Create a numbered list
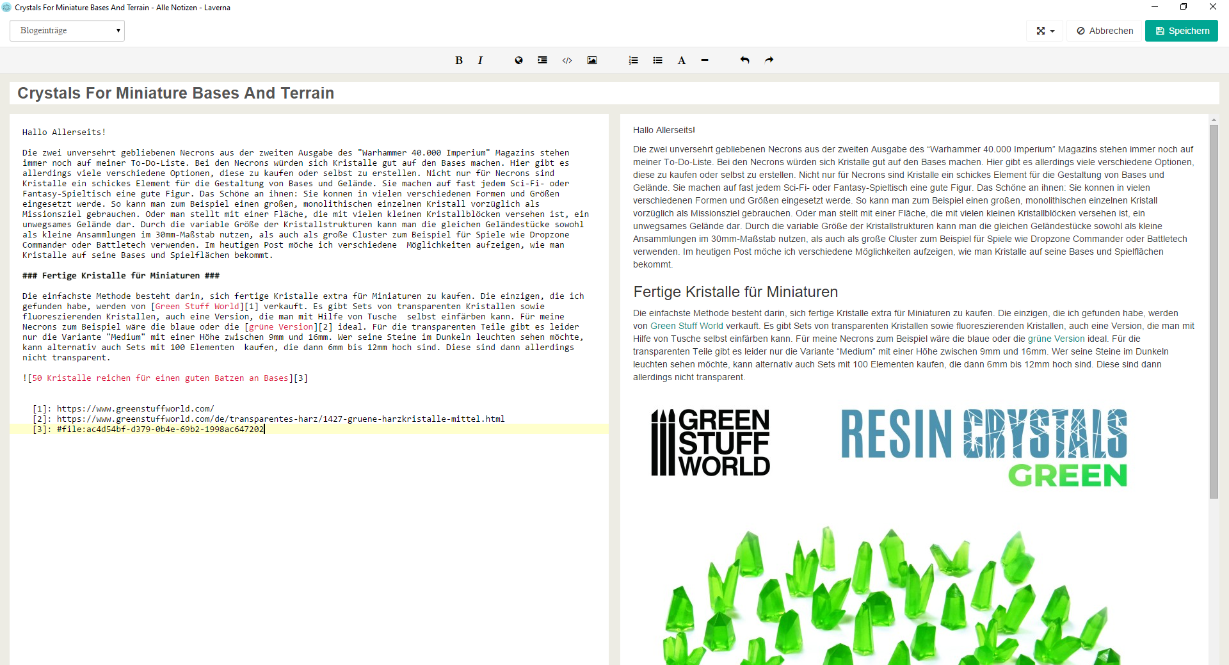This screenshot has width=1229, height=665. point(633,60)
